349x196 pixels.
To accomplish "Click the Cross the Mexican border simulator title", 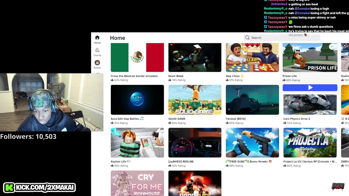I will tap(134, 76).
